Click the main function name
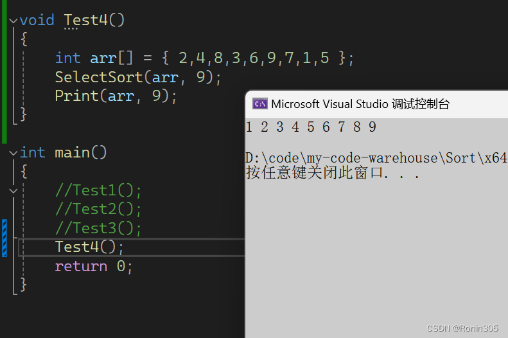Viewport: 508px width, 338px height. [x=72, y=153]
